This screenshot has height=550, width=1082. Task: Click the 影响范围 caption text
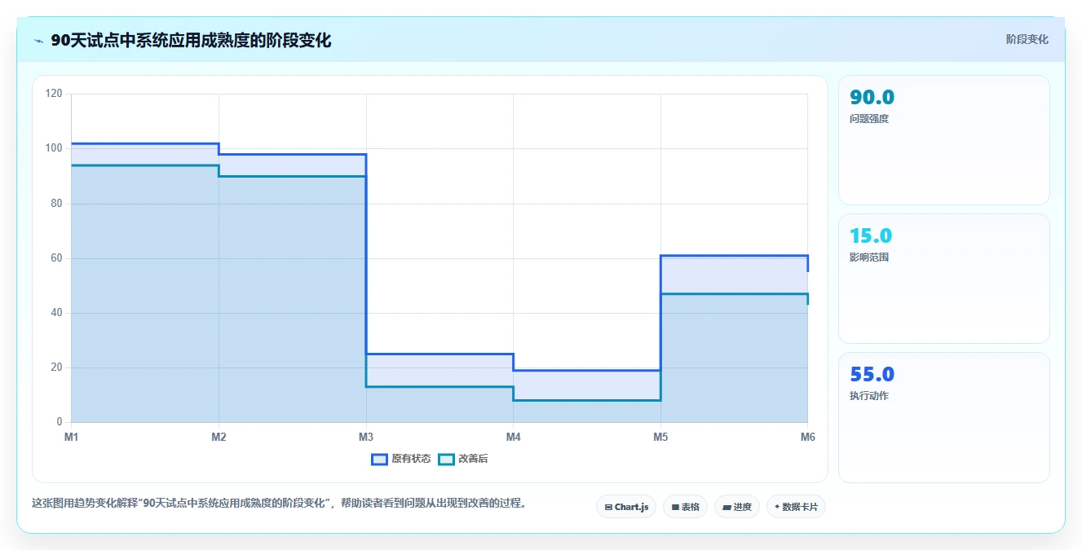(x=869, y=257)
